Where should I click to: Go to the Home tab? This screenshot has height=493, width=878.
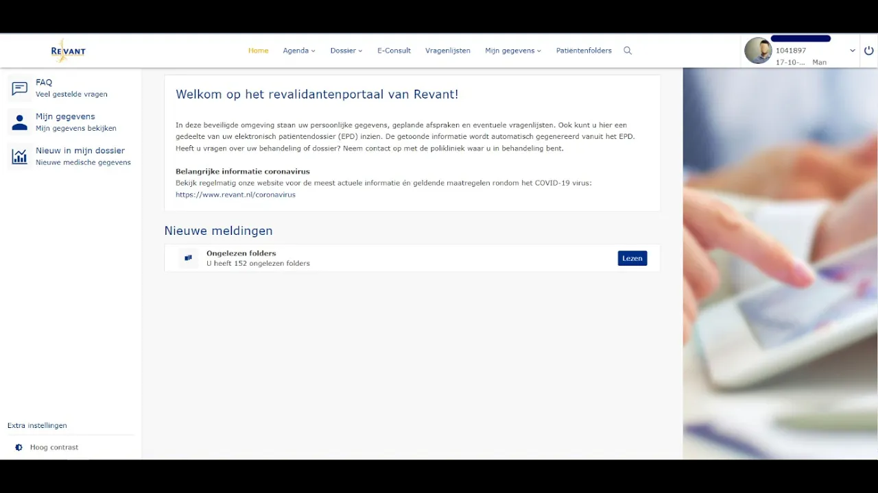coord(259,51)
